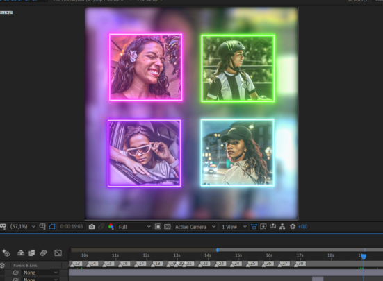The width and height of the screenshot is (383, 281).
Task: Jump to timeline marker 14
Action: coord(92,264)
